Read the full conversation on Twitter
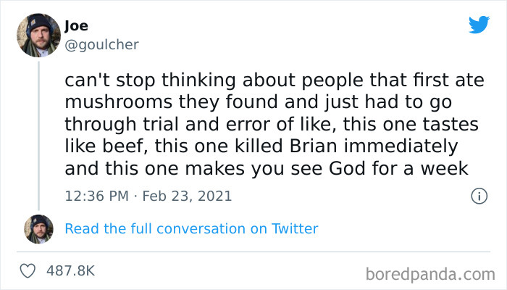This screenshot has width=507, height=290. click(x=191, y=228)
